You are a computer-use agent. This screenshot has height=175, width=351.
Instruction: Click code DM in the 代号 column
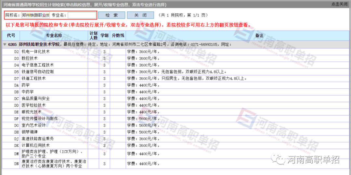(x=16, y=154)
